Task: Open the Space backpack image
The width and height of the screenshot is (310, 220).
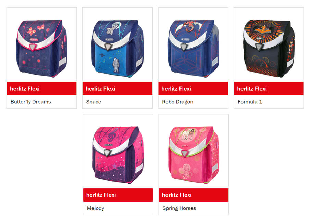Action: [x=117, y=48]
